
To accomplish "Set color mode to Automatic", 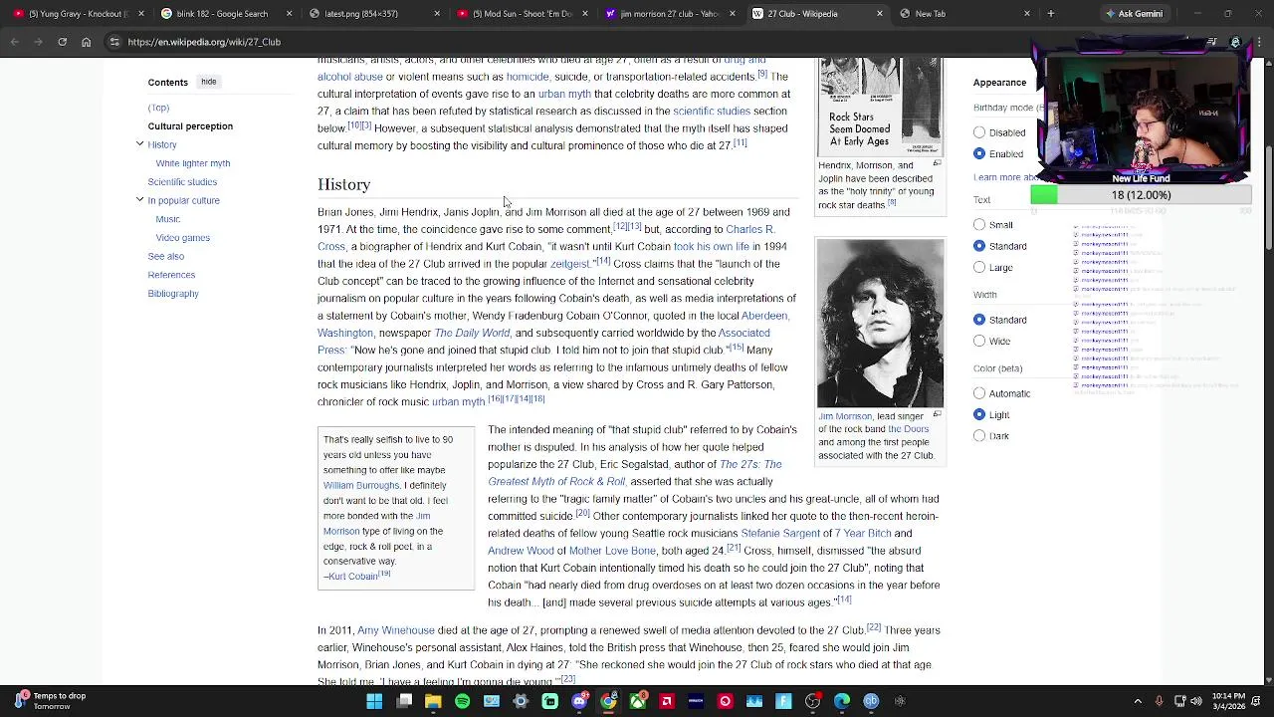I will (x=979, y=393).
